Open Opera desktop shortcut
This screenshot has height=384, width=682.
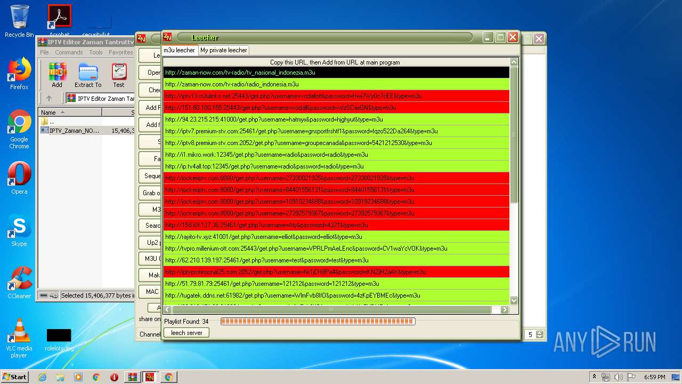[x=19, y=178]
